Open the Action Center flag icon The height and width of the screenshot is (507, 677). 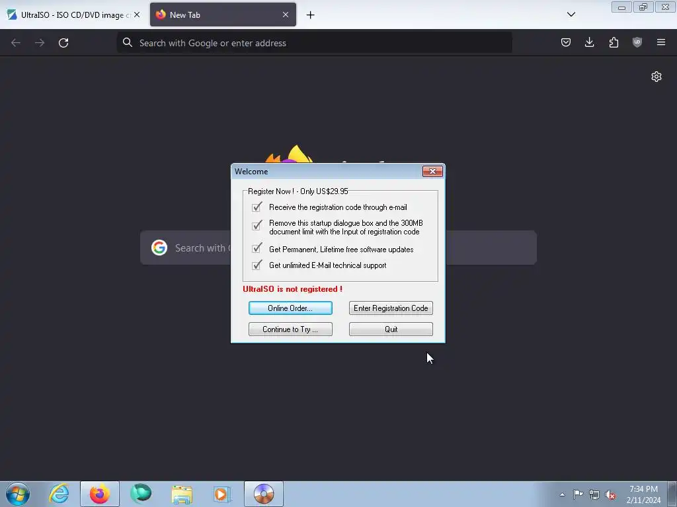coord(578,494)
